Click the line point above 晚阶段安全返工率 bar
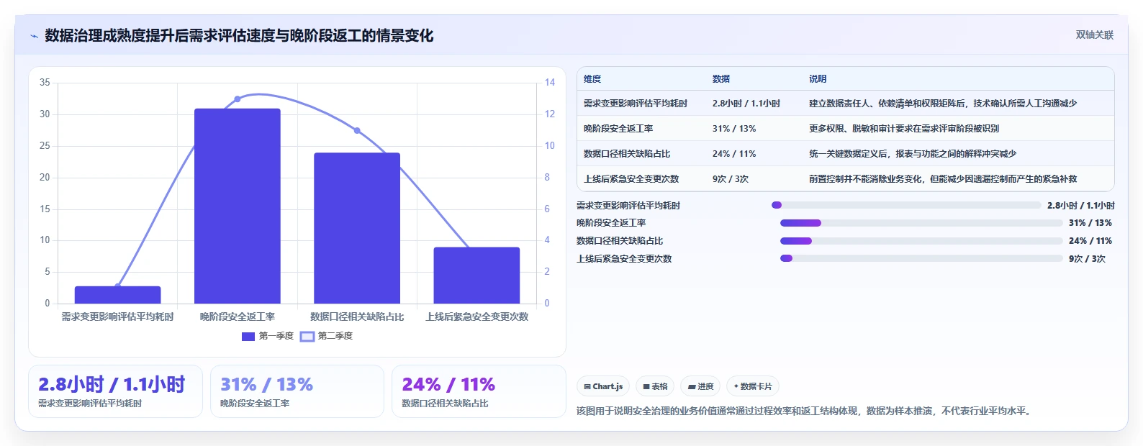Viewport: 1143px width, 446px height. (238, 99)
